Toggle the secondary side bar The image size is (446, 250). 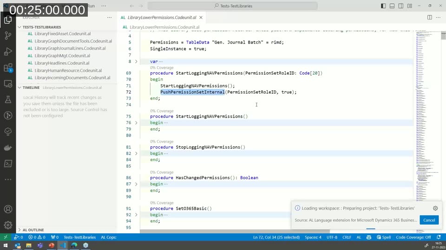pos(401,6)
